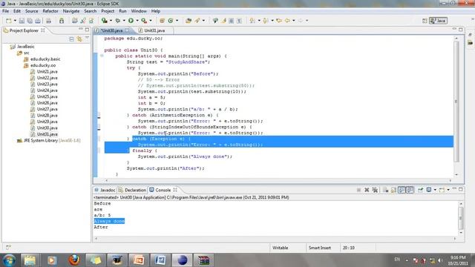Run the program with green play icon

[131, 21]
